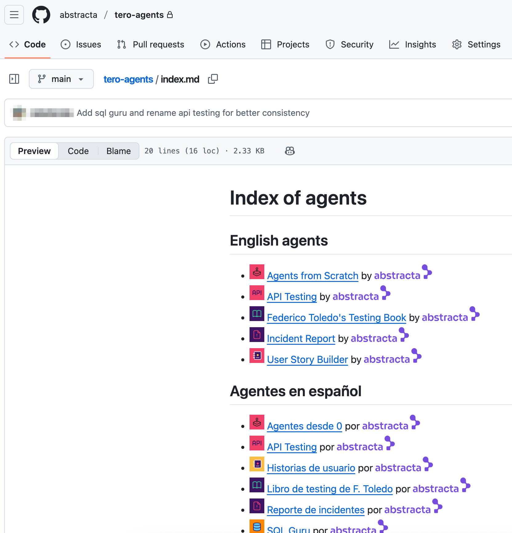Switch to the Code view of index.md
The image size is (512, 533).
tap(78, 151)
